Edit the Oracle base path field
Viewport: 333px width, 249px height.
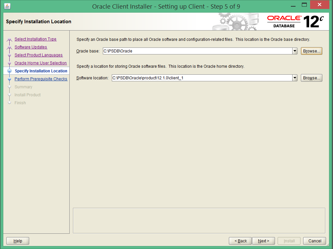click(x=197, y=51)
